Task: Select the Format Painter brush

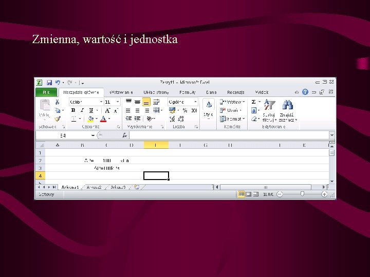Action: coord(57,118)
